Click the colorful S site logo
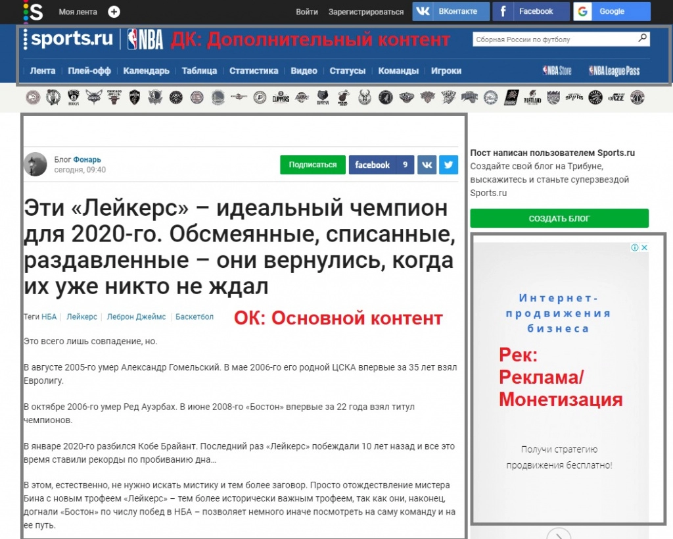The height and width of the screenshot is (539, 673). pos(33,12)
